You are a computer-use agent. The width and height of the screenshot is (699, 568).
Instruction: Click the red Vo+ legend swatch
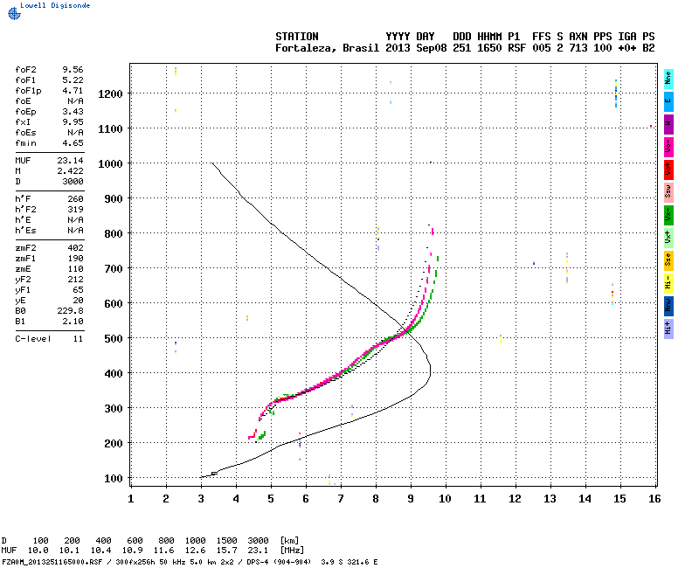pos(668,169)
